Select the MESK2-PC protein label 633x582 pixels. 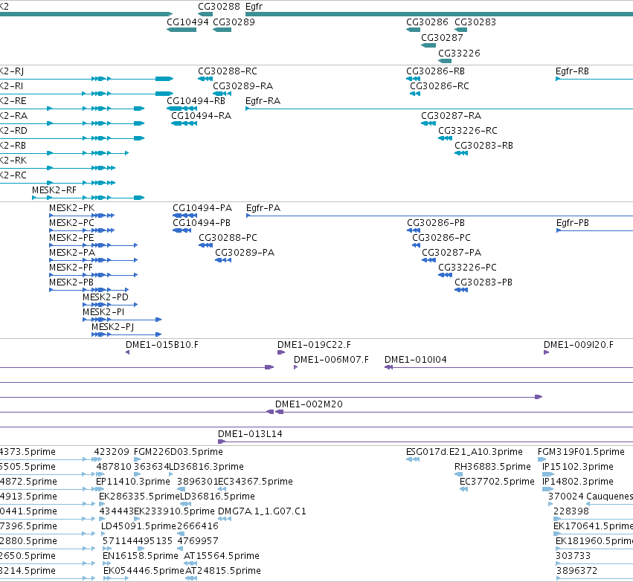coord(72,223)
